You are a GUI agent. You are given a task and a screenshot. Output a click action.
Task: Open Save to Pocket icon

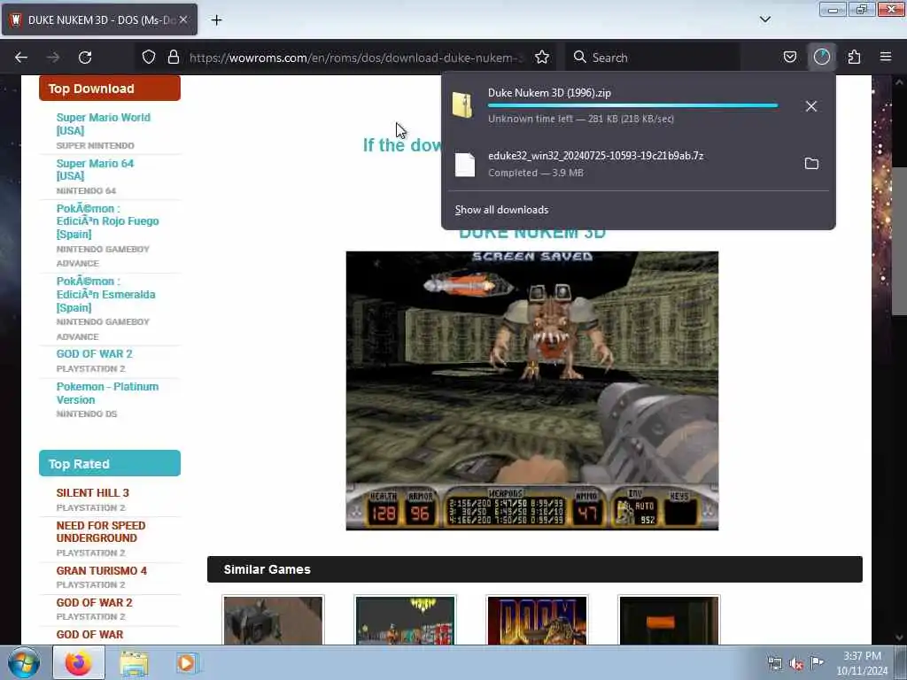coord(790,58)
